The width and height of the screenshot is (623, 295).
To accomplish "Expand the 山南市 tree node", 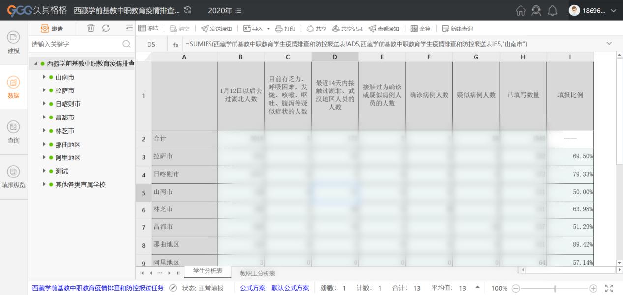I will tap(44, 77).
